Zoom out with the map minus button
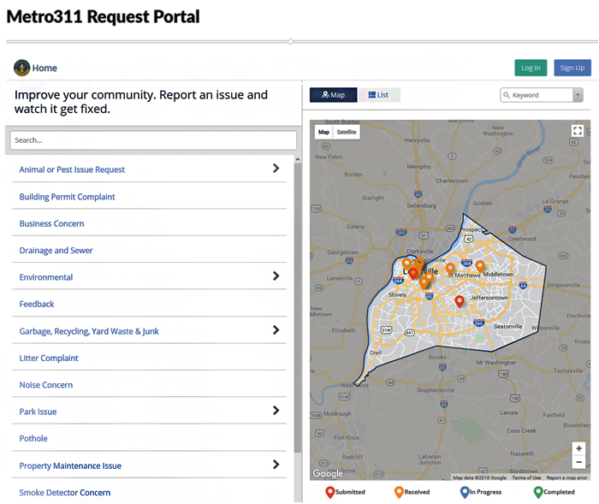The image size is (599, 504). pos(578,462)
